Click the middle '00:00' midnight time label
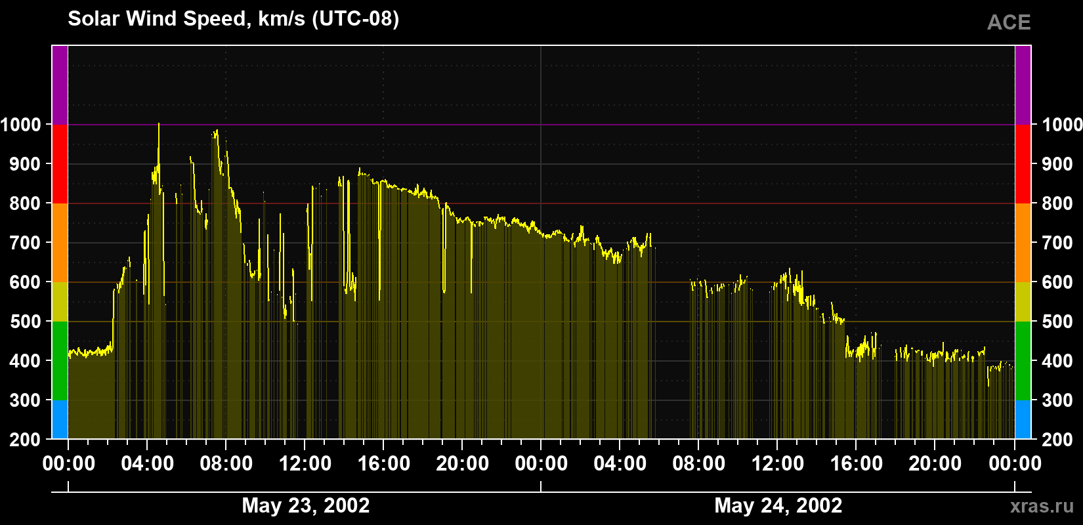Screen dimensions: 1083x525 [541, 464]
